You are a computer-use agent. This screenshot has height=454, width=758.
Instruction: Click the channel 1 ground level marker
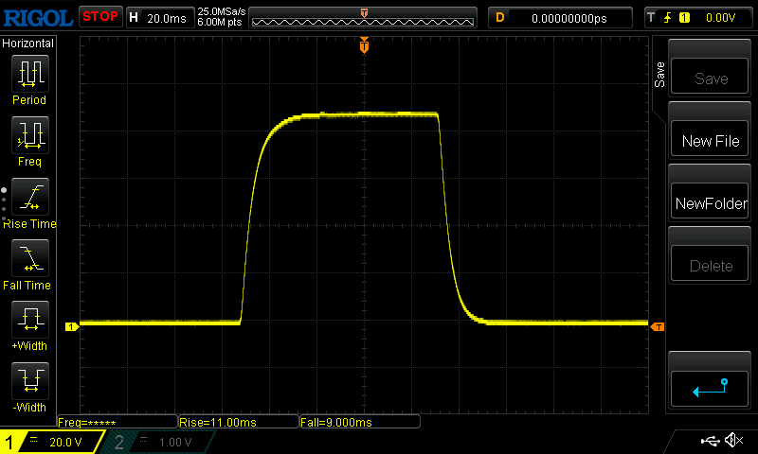point(72,326)
